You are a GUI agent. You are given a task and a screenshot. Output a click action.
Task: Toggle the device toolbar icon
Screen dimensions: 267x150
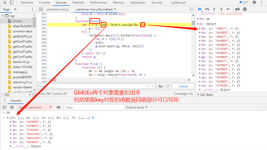click(11, 3)
